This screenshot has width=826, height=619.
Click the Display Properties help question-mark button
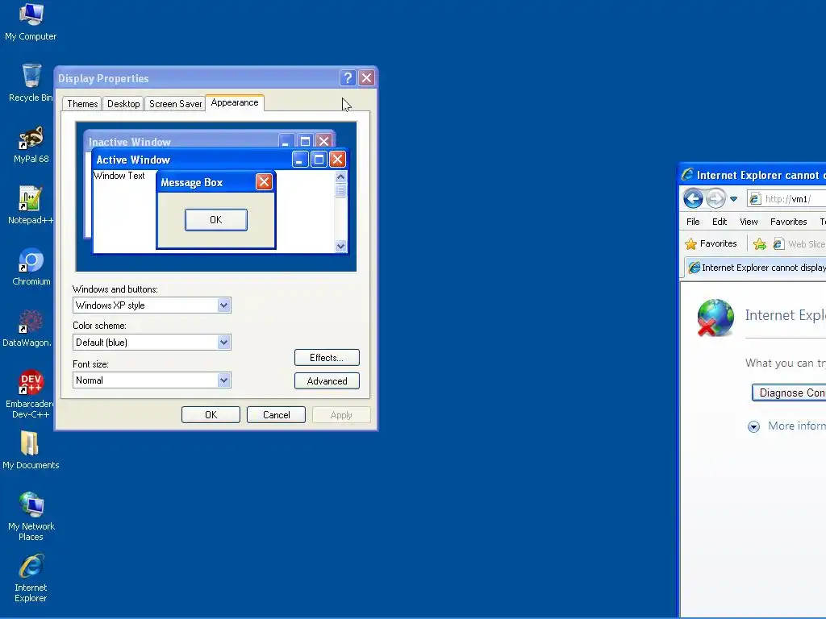pos(348,78)
